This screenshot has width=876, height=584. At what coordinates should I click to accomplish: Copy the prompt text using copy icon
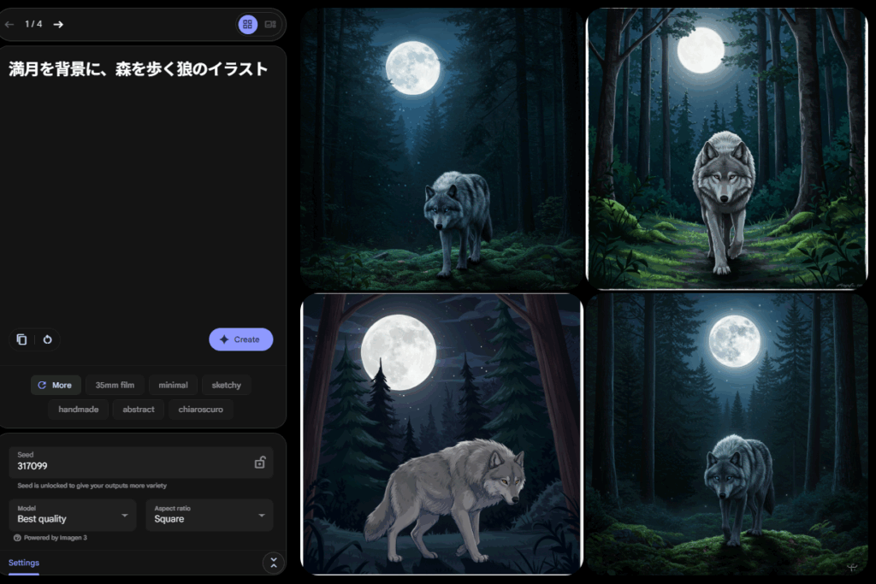point(21,339)
